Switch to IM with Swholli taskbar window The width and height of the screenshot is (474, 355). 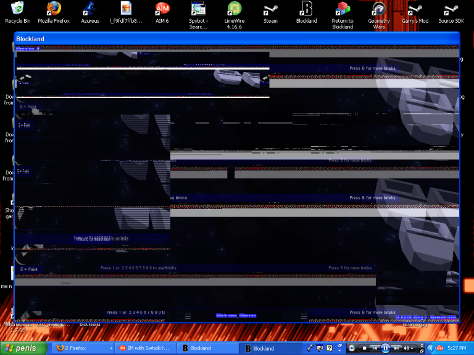point(146,348)
